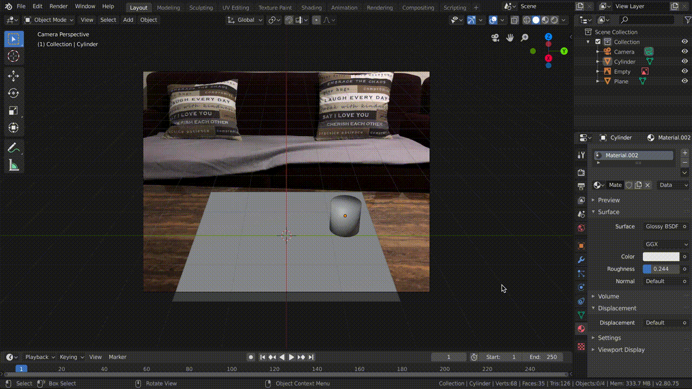Screen dimensions: 692x389
Task: Toggle the camera view icon in viewport
Action: tap(495, 38)
